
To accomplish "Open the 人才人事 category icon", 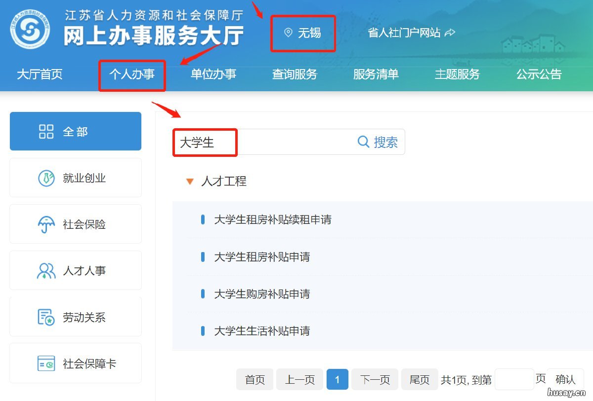I will coord(45,270).
